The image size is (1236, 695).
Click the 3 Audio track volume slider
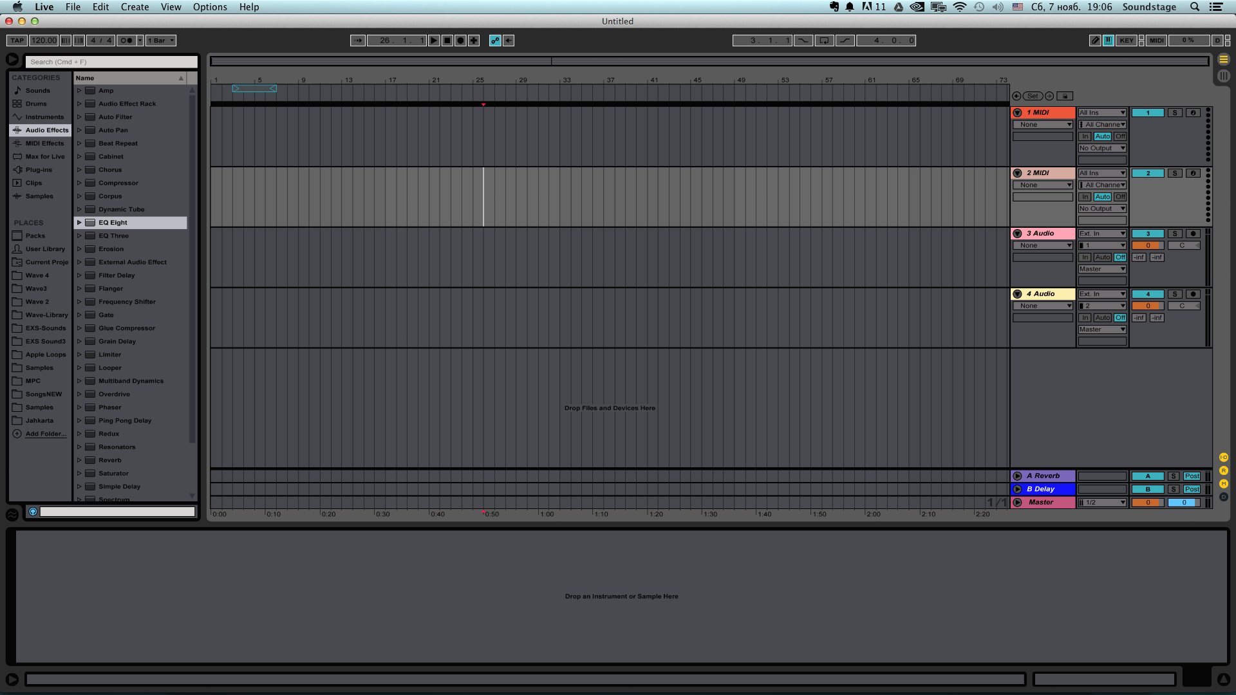pos(1147,245)
